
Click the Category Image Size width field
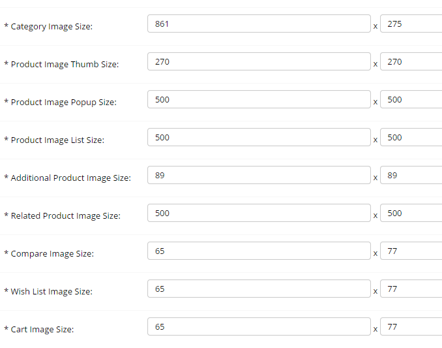(x=259, y=24)
